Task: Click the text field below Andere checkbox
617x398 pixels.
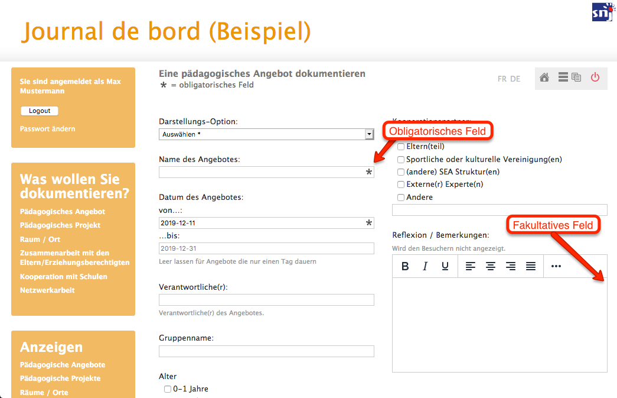Action: [500, 210]
